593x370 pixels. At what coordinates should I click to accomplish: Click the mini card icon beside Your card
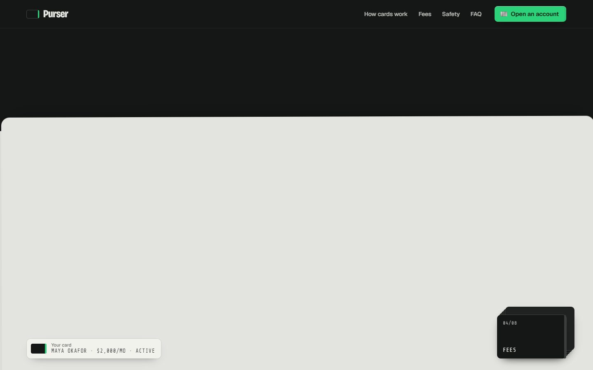point(39,349)
